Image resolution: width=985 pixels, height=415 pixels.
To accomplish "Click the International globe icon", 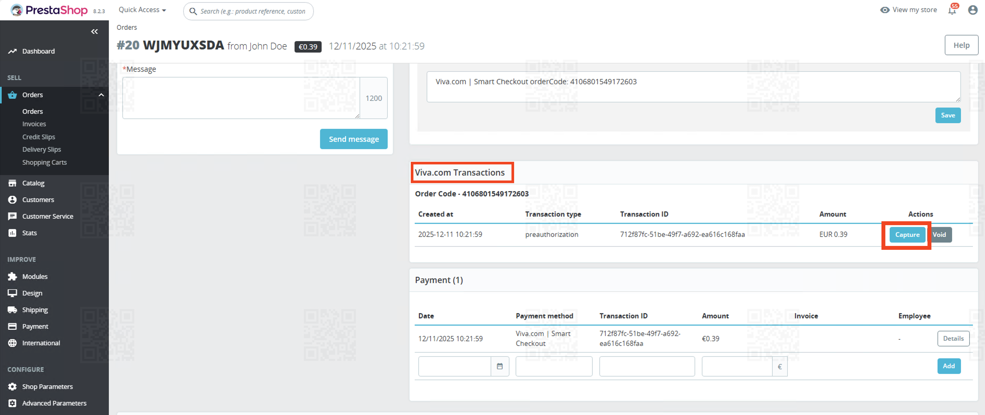I will [x=12, y=343].
